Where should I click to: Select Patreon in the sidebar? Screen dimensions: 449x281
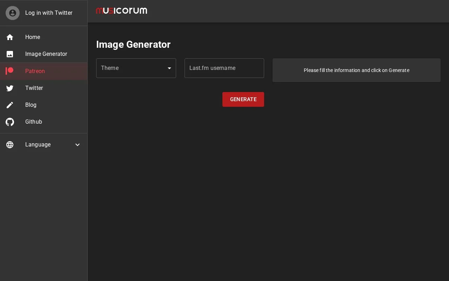[x=43, y=71]
